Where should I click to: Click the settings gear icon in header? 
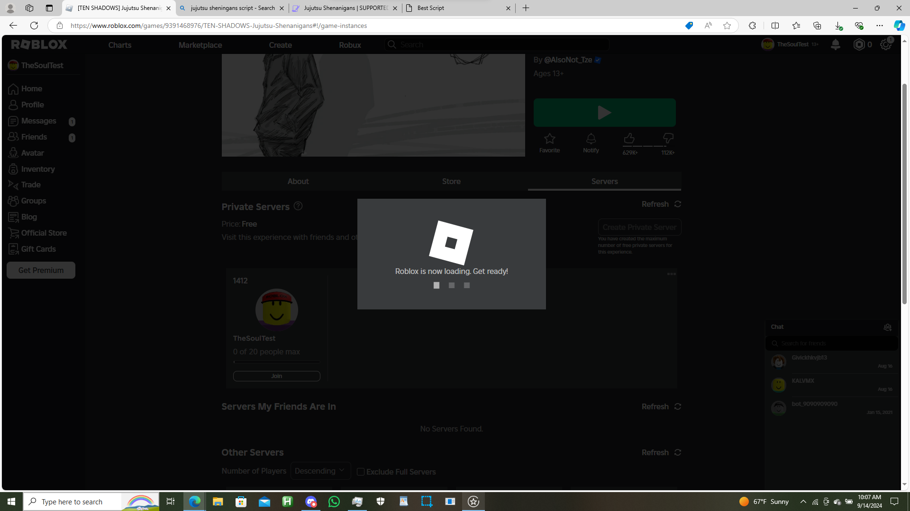click(885, 44)
